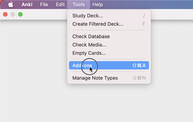Click the gray minimize window button
Screen dimensions: 193x122
(x=13, y=14)
